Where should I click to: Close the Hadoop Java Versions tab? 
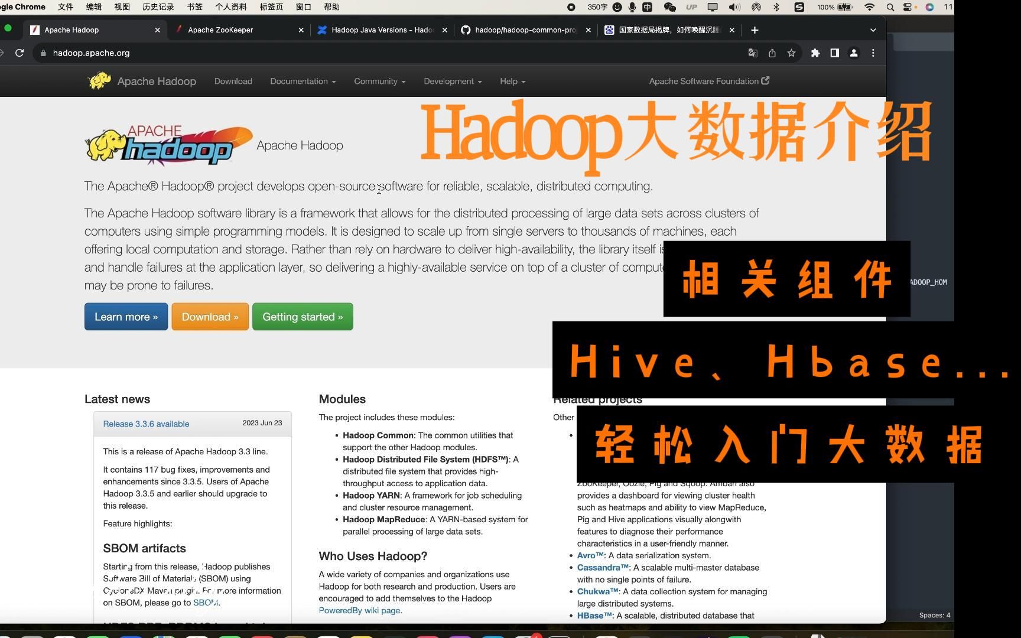(x=444, y=30)
